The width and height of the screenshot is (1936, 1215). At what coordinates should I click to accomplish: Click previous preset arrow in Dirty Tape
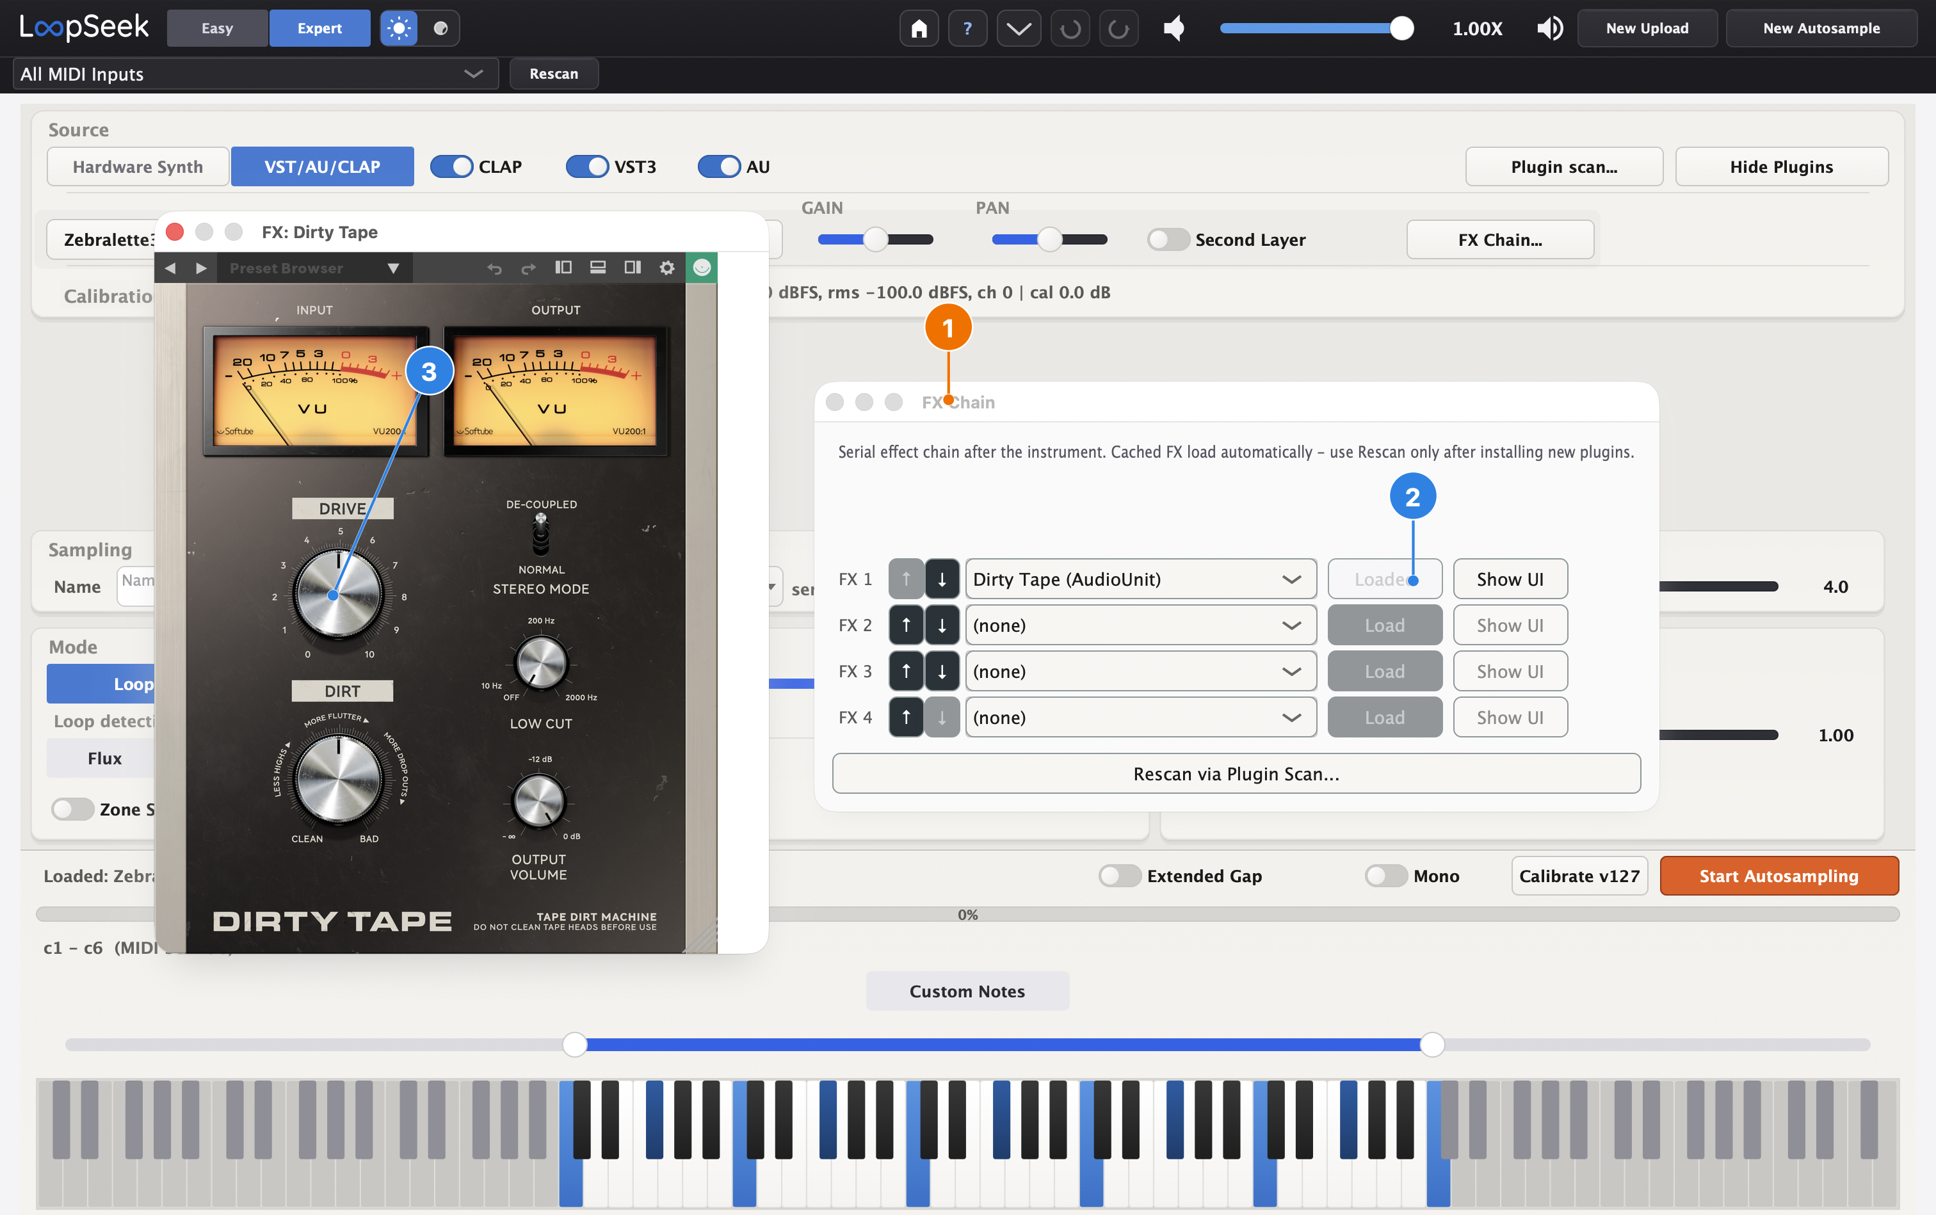pyautogui.click(x=170, y=268)
